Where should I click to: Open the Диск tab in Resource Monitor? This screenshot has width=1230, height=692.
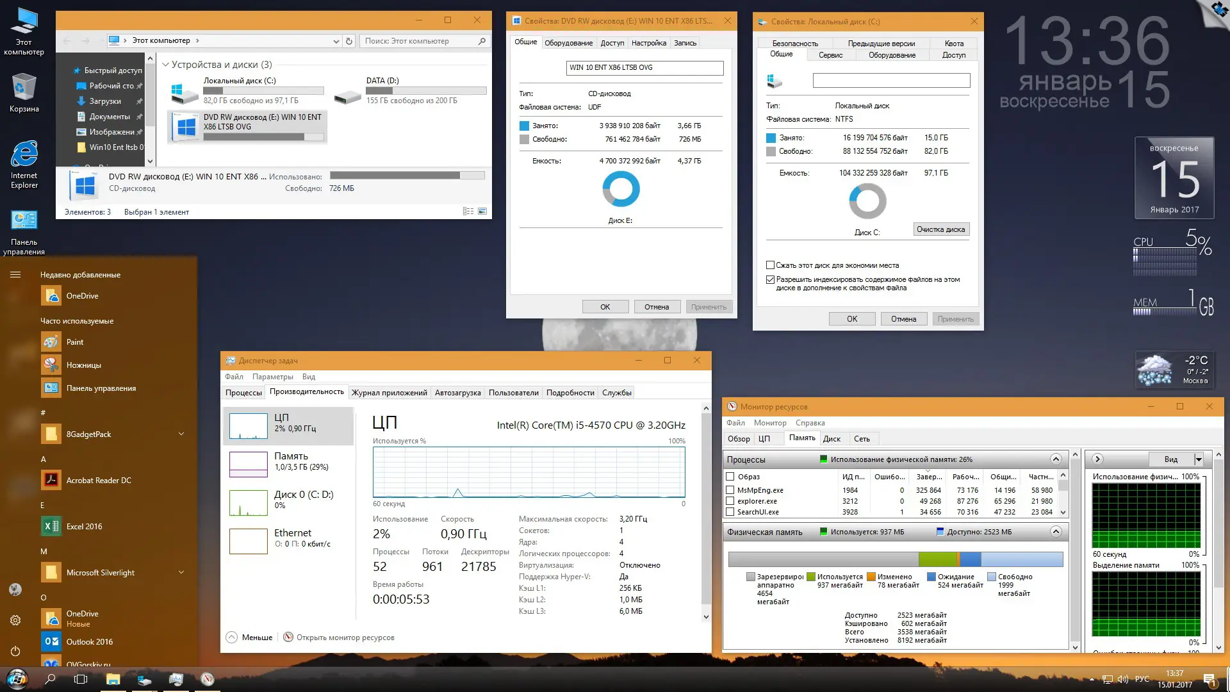(832, 439)
